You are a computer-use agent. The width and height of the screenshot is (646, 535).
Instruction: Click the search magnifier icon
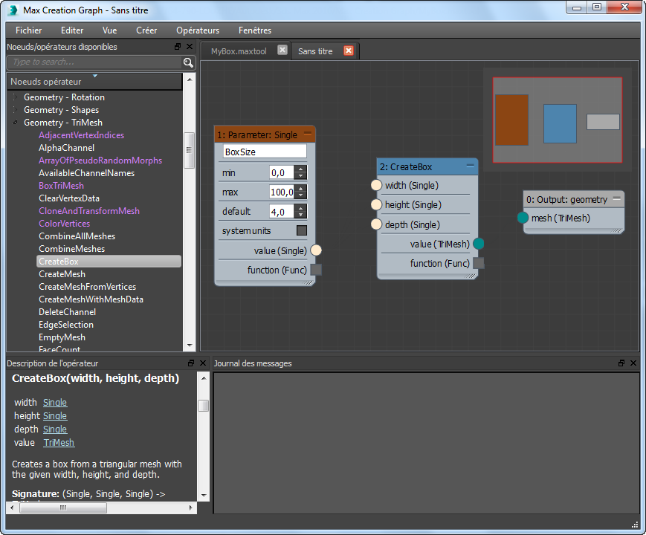coord(188,62)
